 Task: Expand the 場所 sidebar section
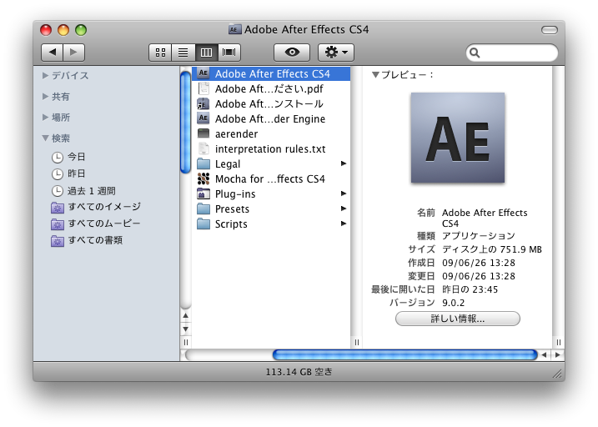45,117
